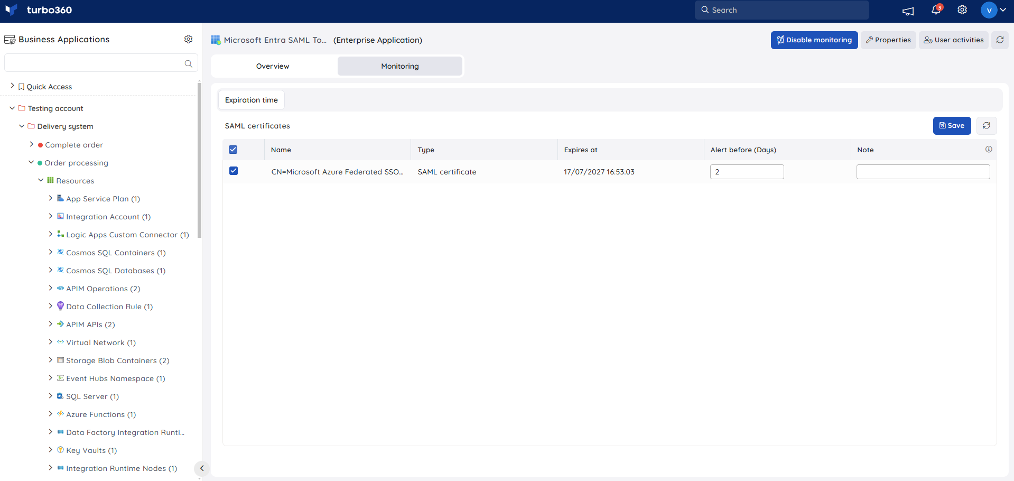This screenshot has width=1014, height=481.
Task: Switch to the Overview tab
Action: 273,66
